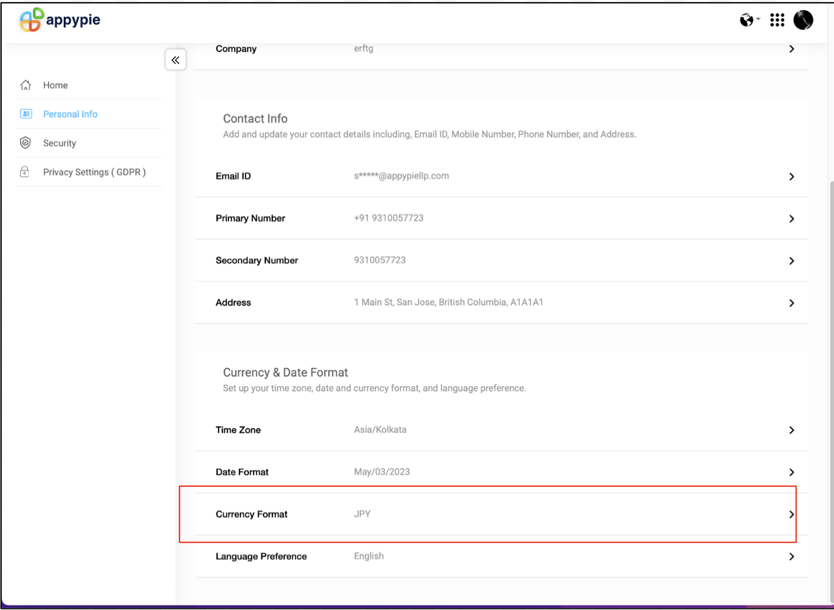Click the Company row chevron
Screen dimensions: 834x610
pos(791,49)
